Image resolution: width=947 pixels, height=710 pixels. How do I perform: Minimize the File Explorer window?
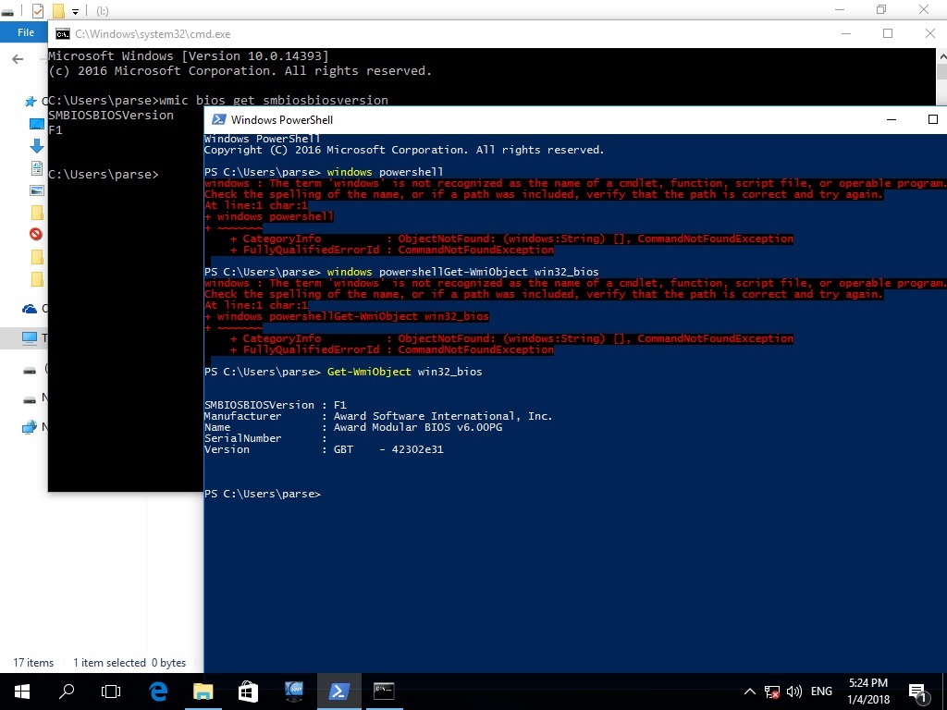click(x=840, y=9)
